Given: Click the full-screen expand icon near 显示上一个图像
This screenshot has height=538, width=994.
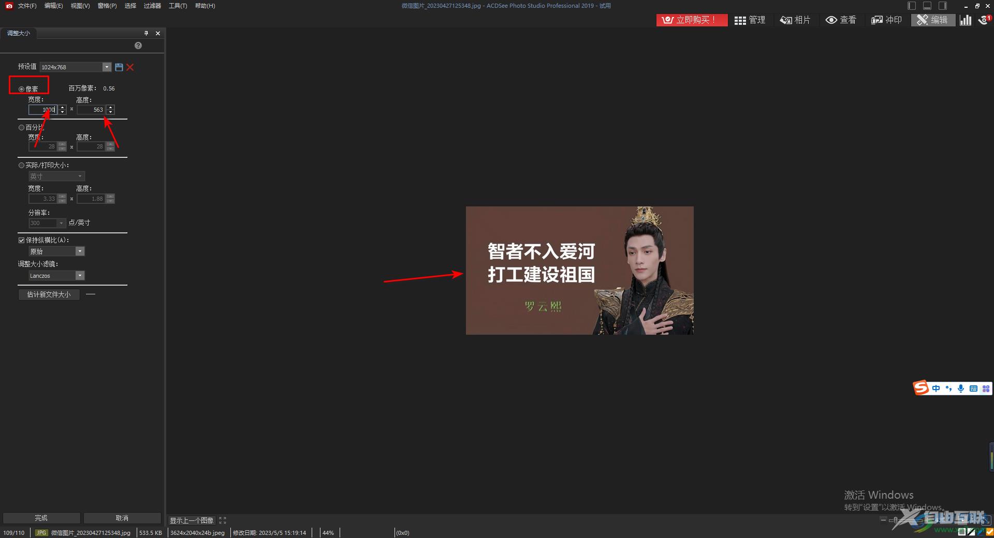Looking at the screenshot, I should click(223, 520).
